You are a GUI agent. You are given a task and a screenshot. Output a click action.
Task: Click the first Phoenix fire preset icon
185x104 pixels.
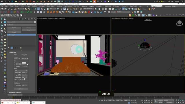pyautogui.click(x=48, y=12)
